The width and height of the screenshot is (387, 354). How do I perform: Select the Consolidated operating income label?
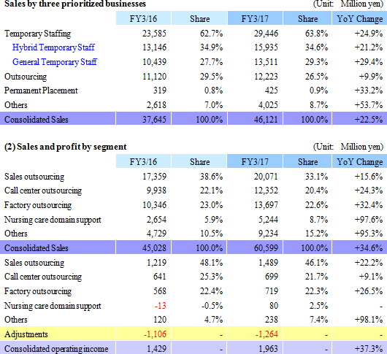coord(56,349)
